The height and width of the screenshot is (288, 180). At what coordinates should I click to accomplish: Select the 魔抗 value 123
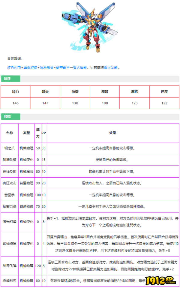tap(134, 103)
